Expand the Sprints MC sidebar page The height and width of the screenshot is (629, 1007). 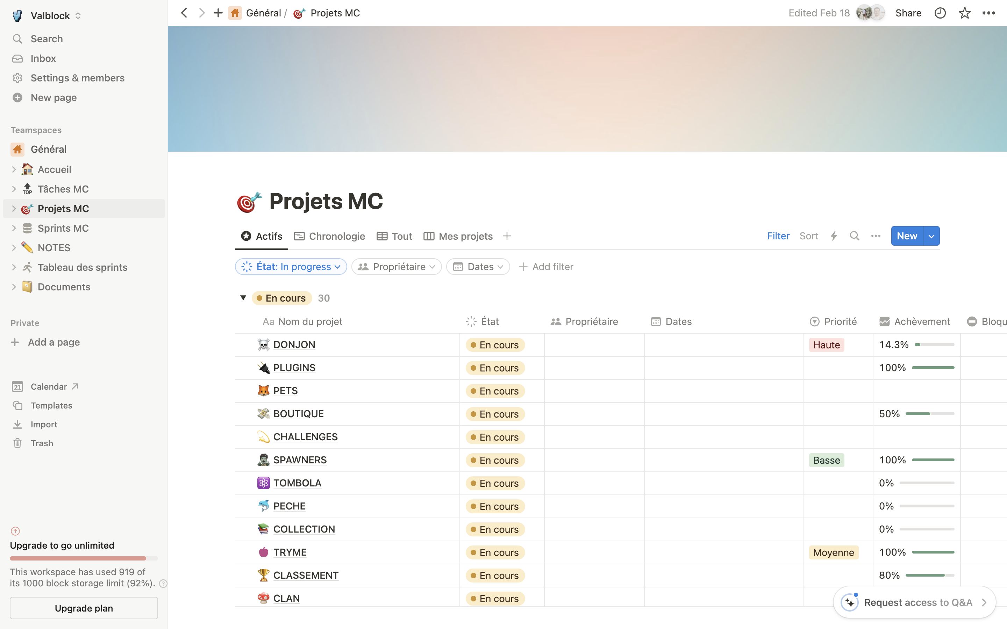(x=14, y=228)
